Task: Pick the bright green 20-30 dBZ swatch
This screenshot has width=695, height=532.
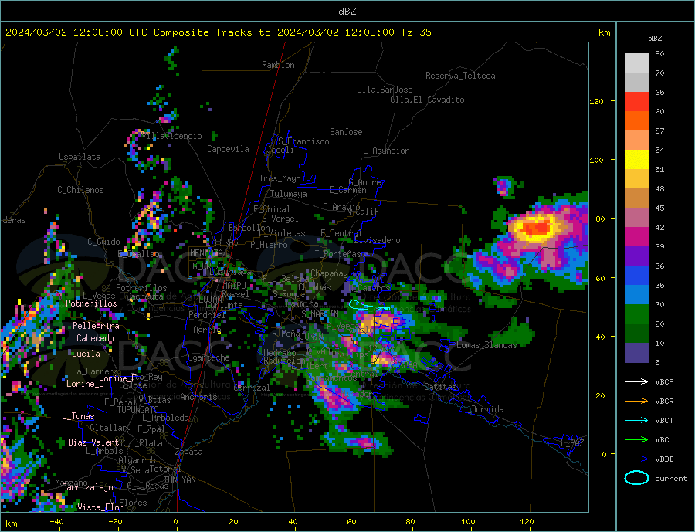Action: click(636, 314)
